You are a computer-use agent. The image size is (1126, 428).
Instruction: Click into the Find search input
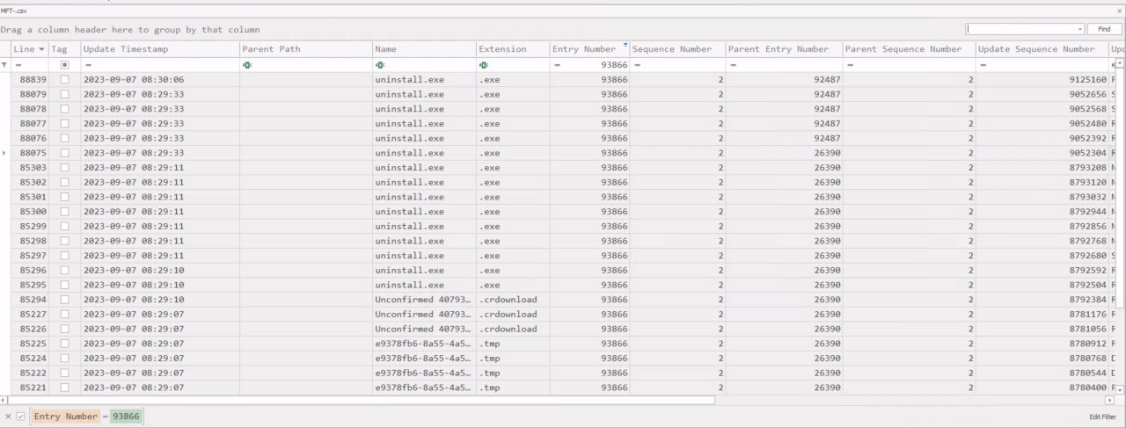[1020, 29]
